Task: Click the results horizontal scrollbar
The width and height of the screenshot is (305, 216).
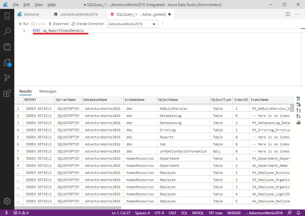Action: (x=68, y=208)
